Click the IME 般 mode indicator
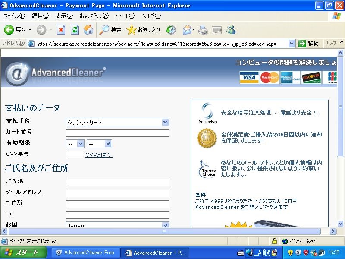345x259 pixels. [x=266, y=253]
